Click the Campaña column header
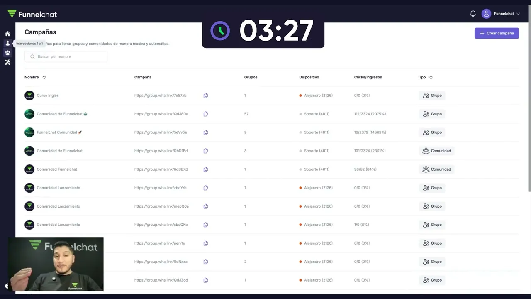 point(143,77)
